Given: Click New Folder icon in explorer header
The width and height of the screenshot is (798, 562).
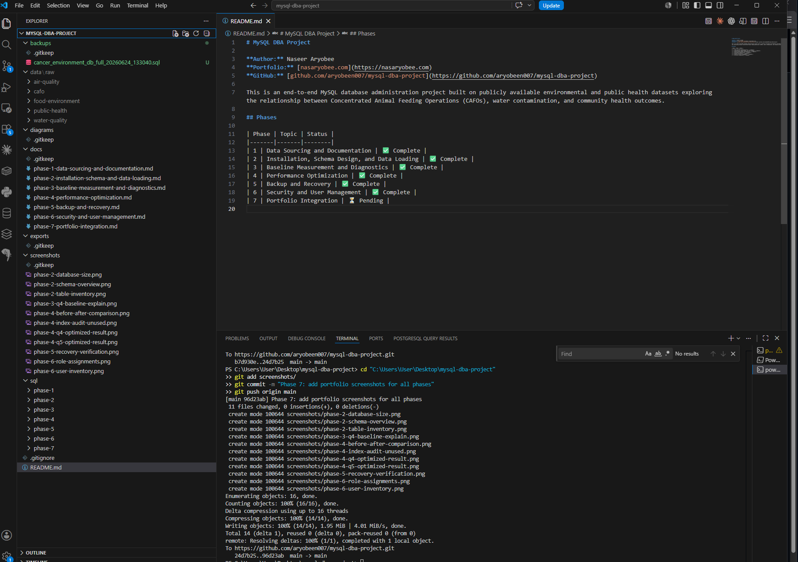Looking at the screenshot, I should pyautogui.click(x=185, y=33).
